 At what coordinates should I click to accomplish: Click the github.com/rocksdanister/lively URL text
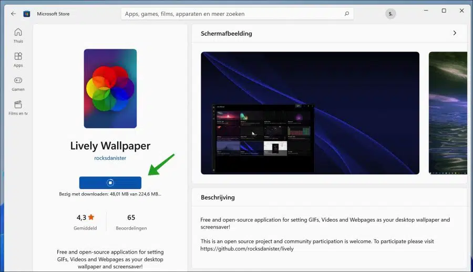tap(247, 249)
